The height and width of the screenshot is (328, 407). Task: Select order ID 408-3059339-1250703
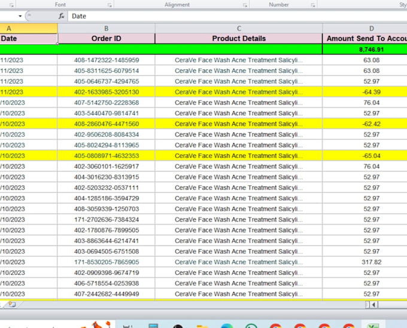point(106,209)
